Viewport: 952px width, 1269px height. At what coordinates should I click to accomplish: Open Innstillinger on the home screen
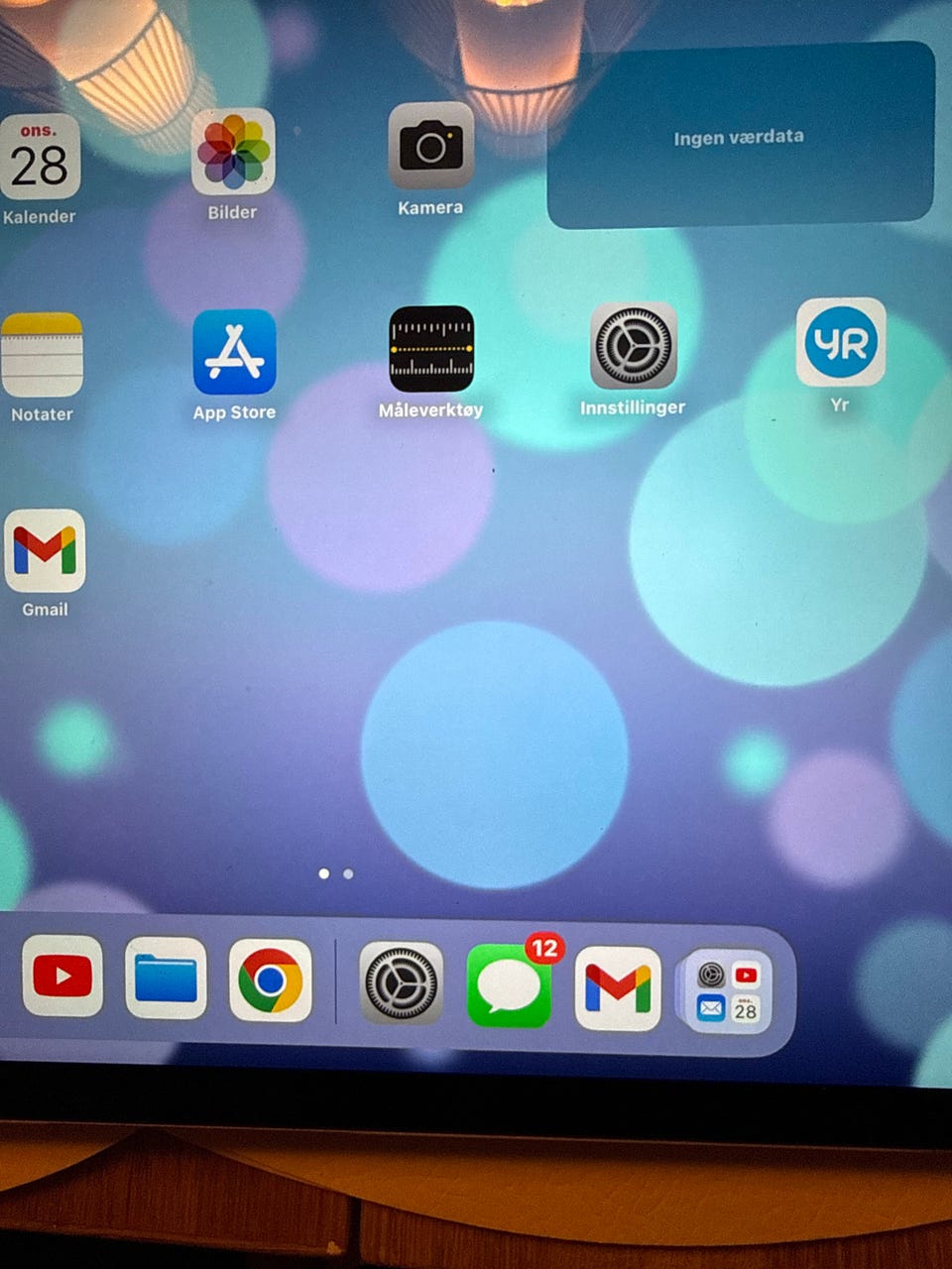pos(634,346)
